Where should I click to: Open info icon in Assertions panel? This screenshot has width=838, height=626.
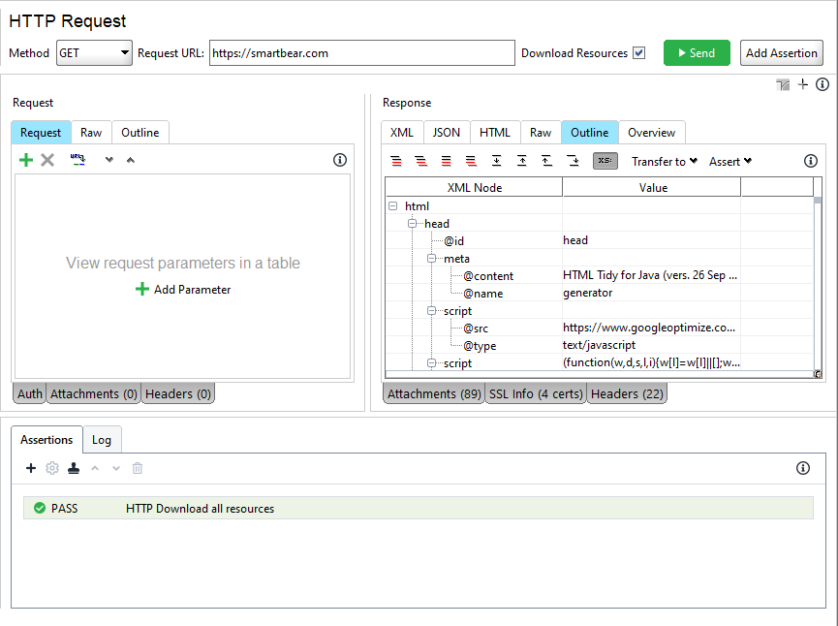pos(803,468)
